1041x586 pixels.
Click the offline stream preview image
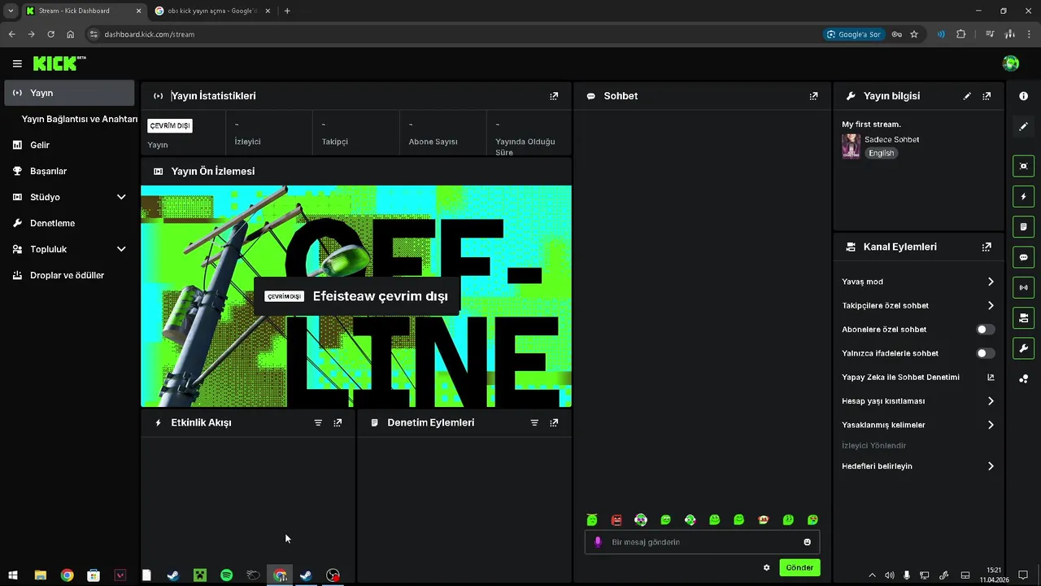click(356, 296)
